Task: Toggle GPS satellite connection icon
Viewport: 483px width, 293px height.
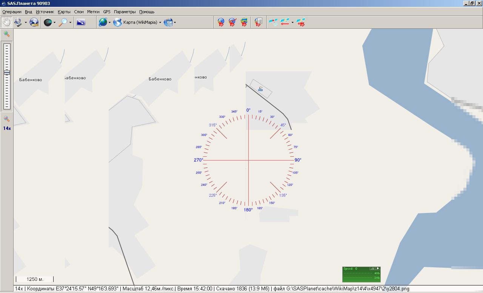Action: (x=273, y=22)
